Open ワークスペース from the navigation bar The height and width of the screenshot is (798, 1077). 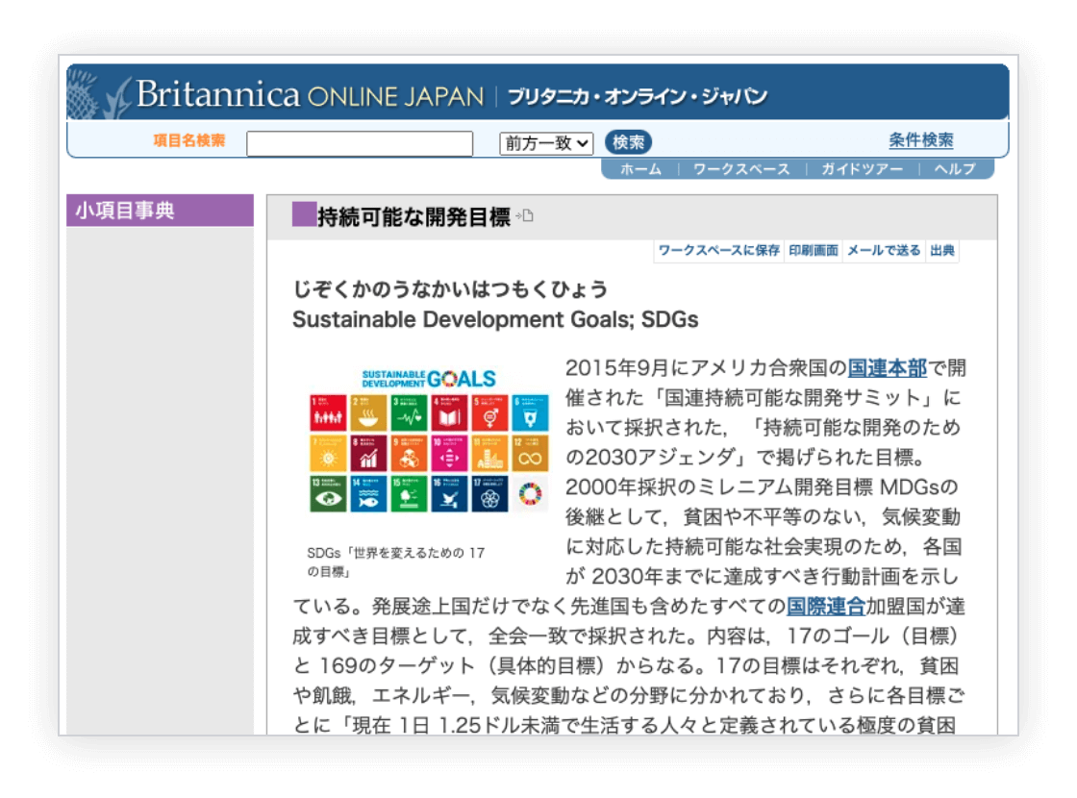[x=741, y=169]
